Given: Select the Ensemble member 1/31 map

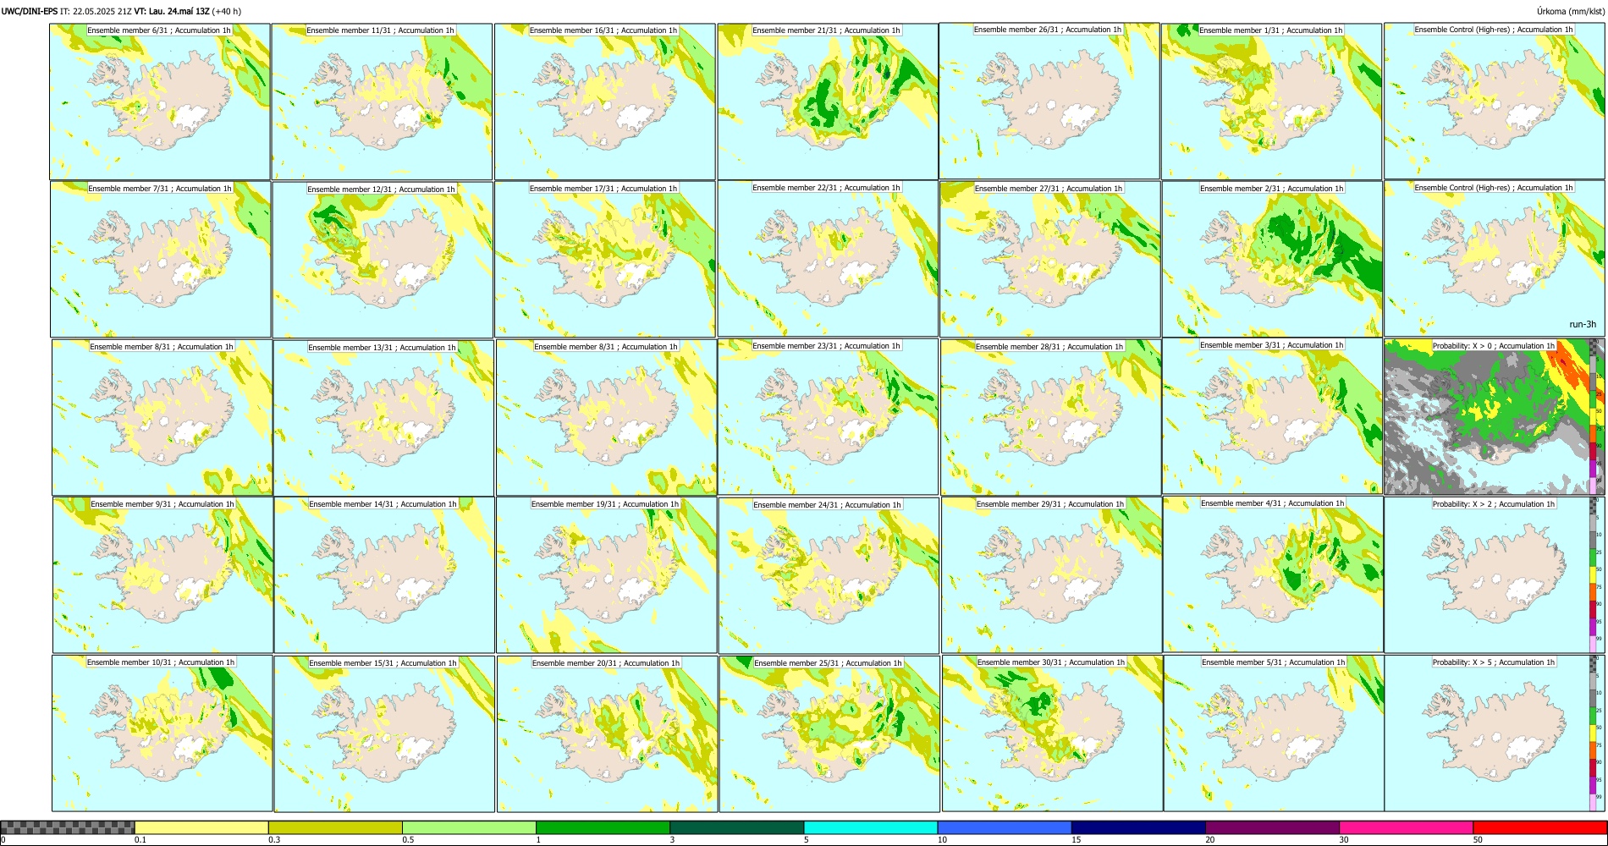Looking at the screenshot, I should coord(1272,102).
